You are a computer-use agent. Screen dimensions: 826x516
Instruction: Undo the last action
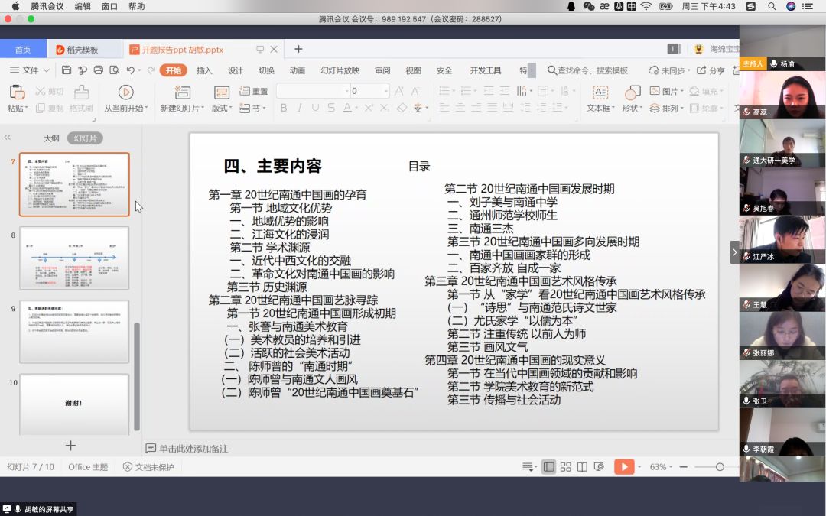(x=130, y=70)
